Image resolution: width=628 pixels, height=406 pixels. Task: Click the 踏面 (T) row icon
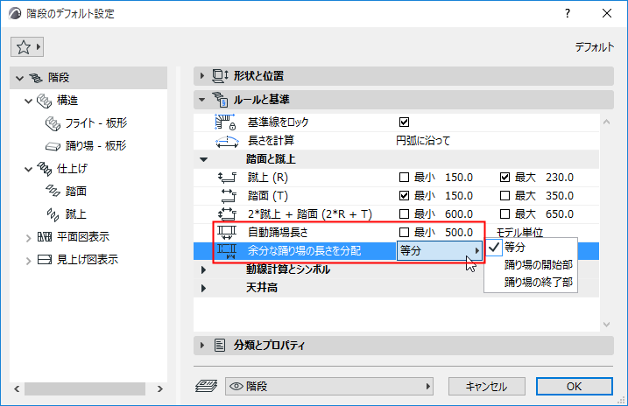coord(228,196)
